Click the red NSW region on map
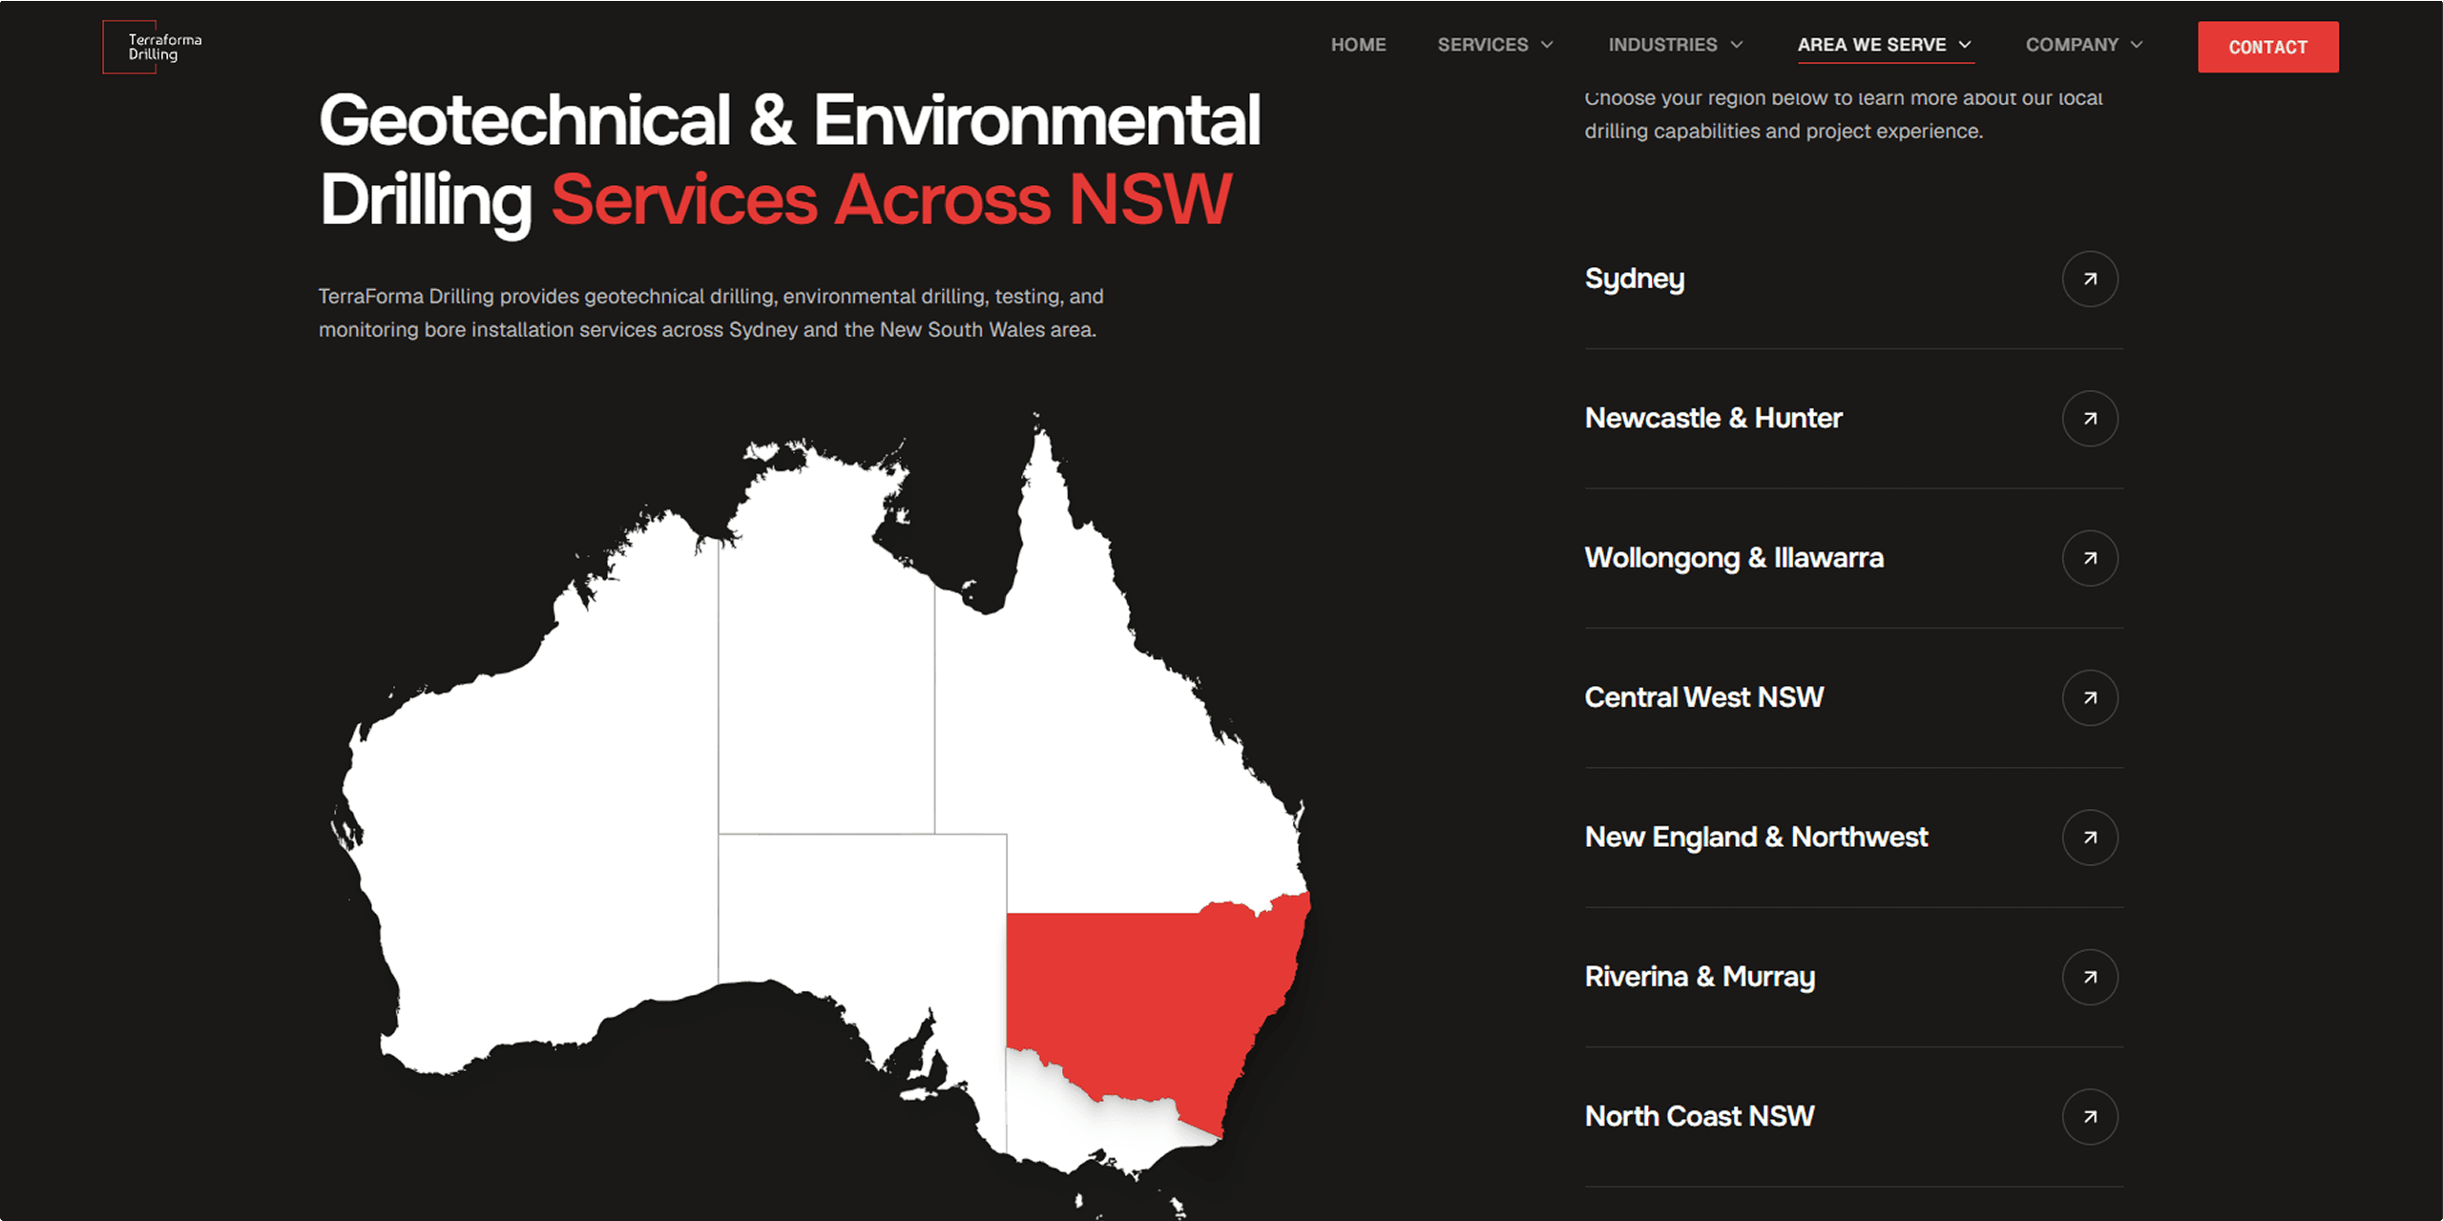The image size is (2443, 1221). point(1155,1002)
